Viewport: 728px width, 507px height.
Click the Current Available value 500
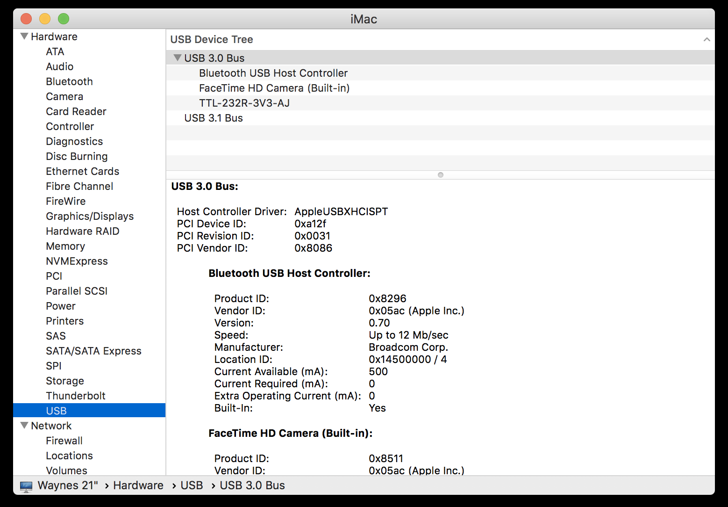378,371
